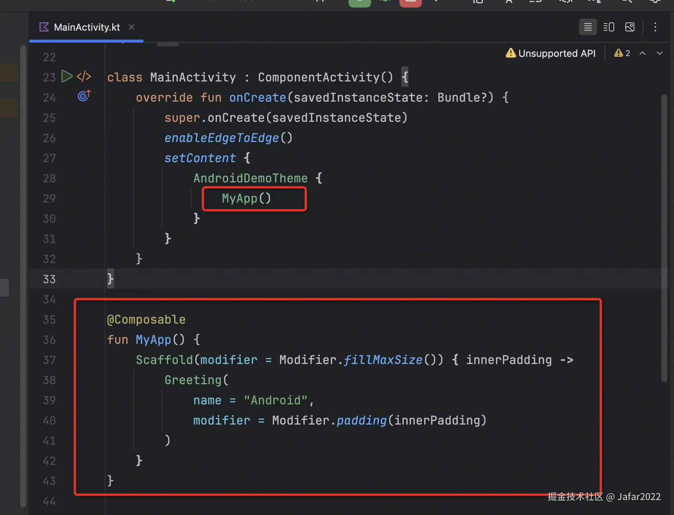Viewport: 674px width, 515px height.
Task: Click the class keyword on line 23
Action: click(x=125, y=77)
